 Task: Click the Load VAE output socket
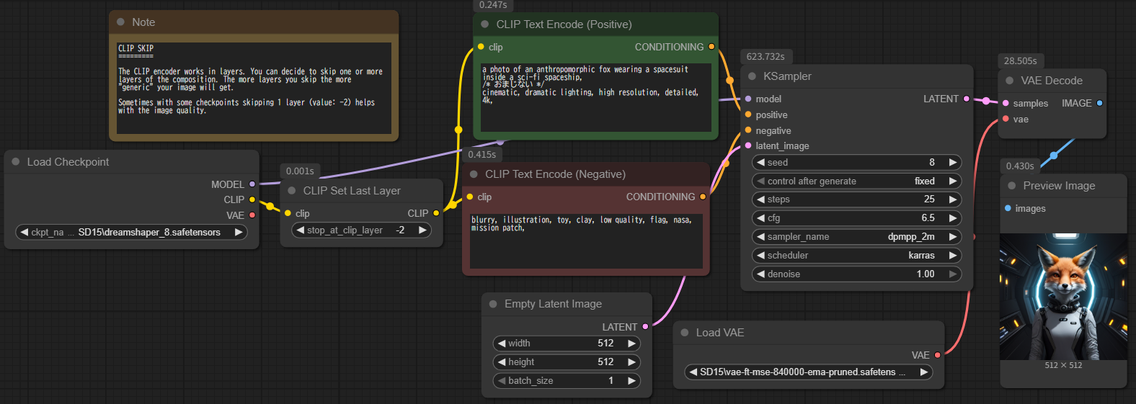click(937, 355)
